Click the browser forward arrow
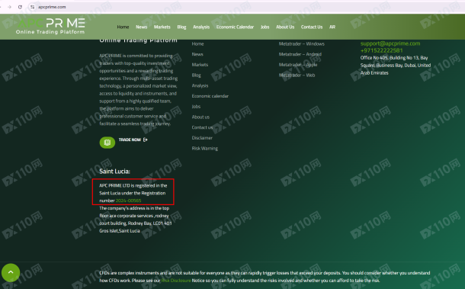Viewport: 465px width, 289px height. [9, 7]
